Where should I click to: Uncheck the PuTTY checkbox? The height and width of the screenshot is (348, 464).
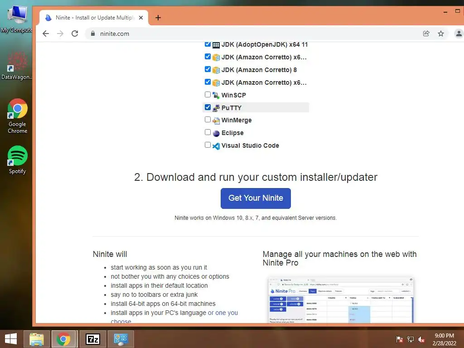coord(208,107)
